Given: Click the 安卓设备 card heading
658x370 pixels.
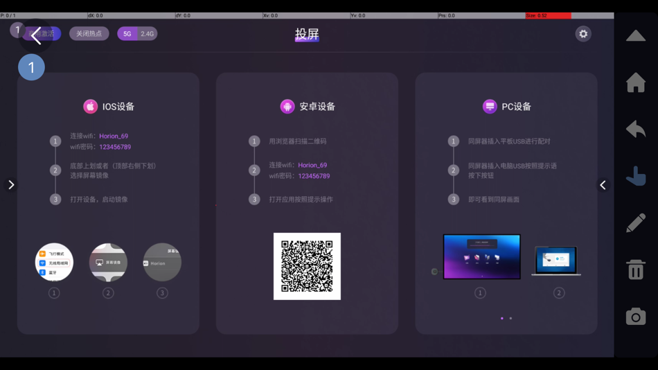Looking at the screenshot, I should [317, 107].
